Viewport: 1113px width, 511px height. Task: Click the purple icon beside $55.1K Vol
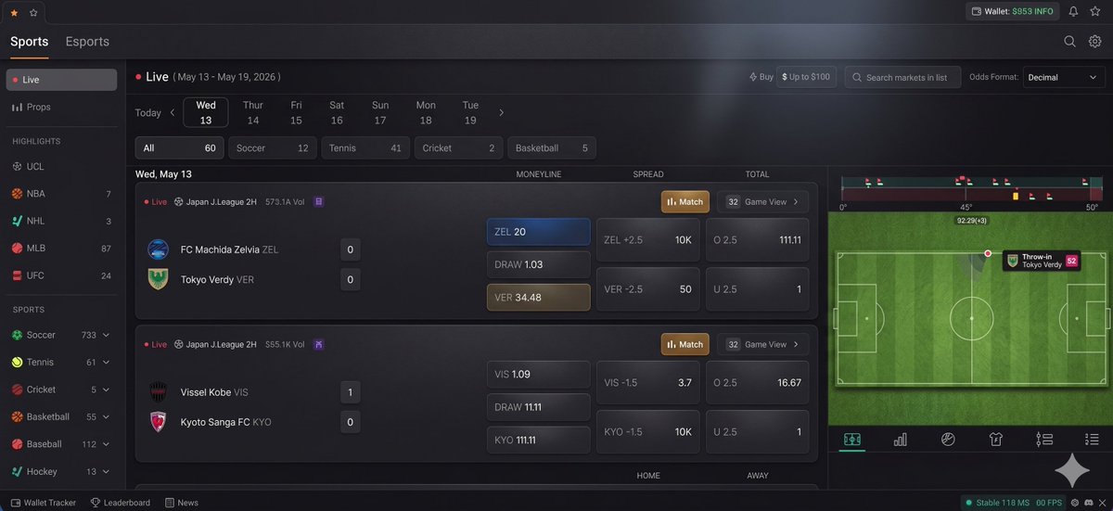click(318, 344)
